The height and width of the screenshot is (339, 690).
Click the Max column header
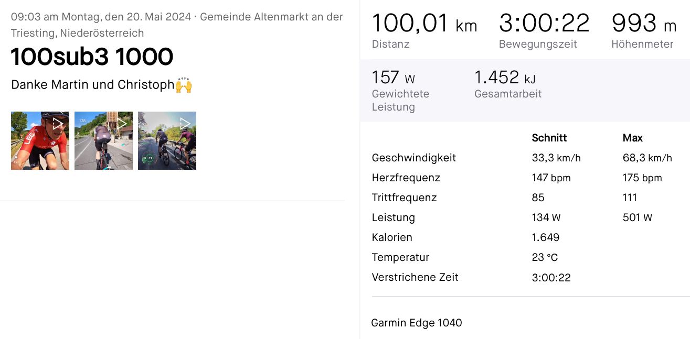tap(632, 138)
